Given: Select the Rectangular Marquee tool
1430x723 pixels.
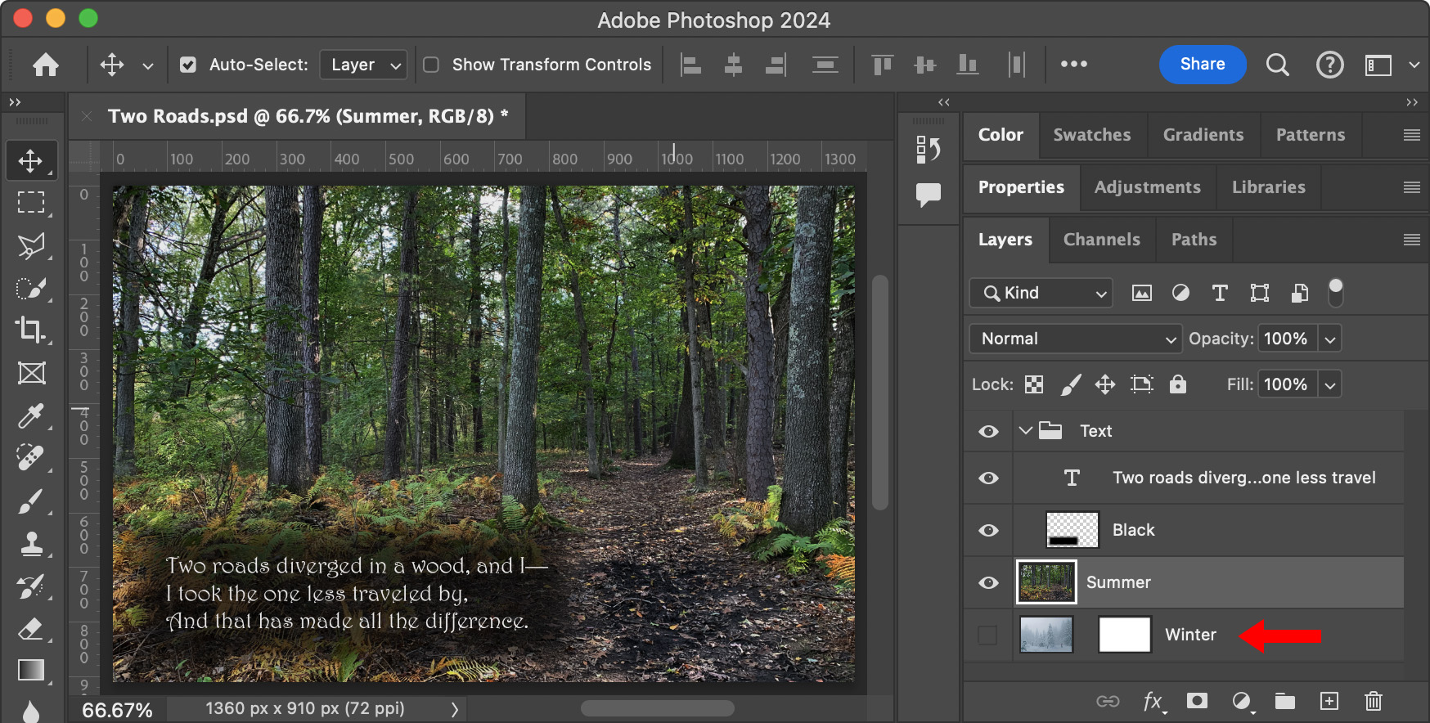Looking at the screenshot, I should [x=31, y=202].
